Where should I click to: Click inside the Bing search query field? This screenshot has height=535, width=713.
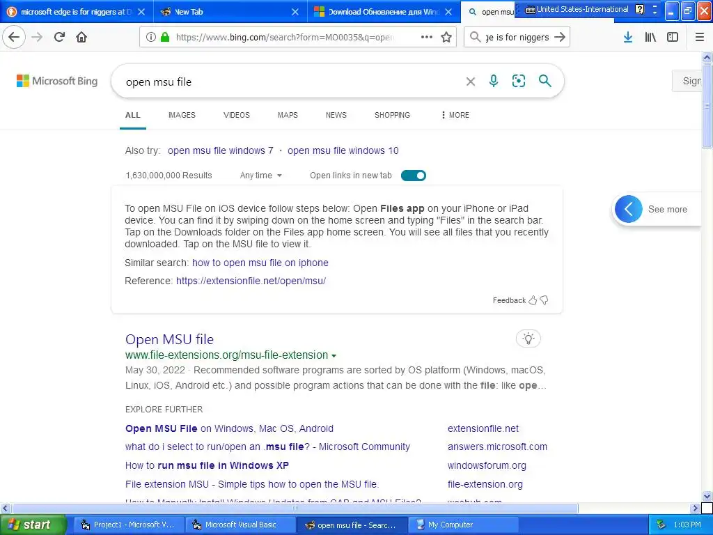(291, 82)
